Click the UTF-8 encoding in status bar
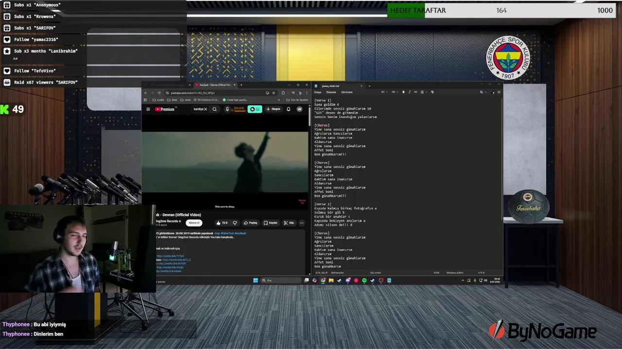Image resolution: width=622 pixels, height=350 pixels. (481, 273)
